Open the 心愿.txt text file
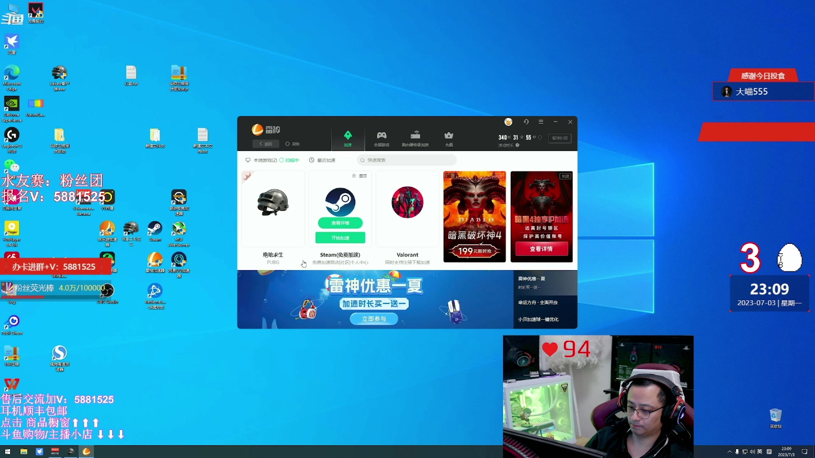Viewport: 815px width, 458px height. click(131, 75)
